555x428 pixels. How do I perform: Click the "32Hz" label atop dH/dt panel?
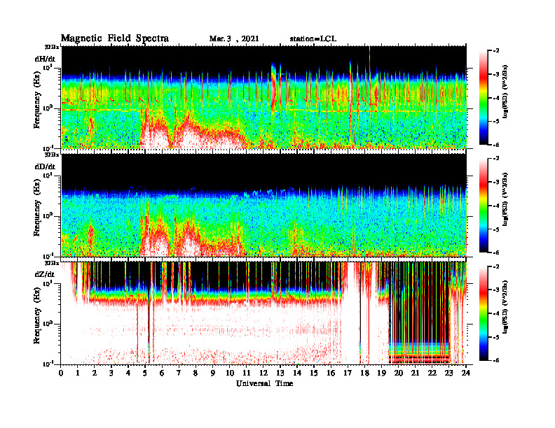[52, 47]
